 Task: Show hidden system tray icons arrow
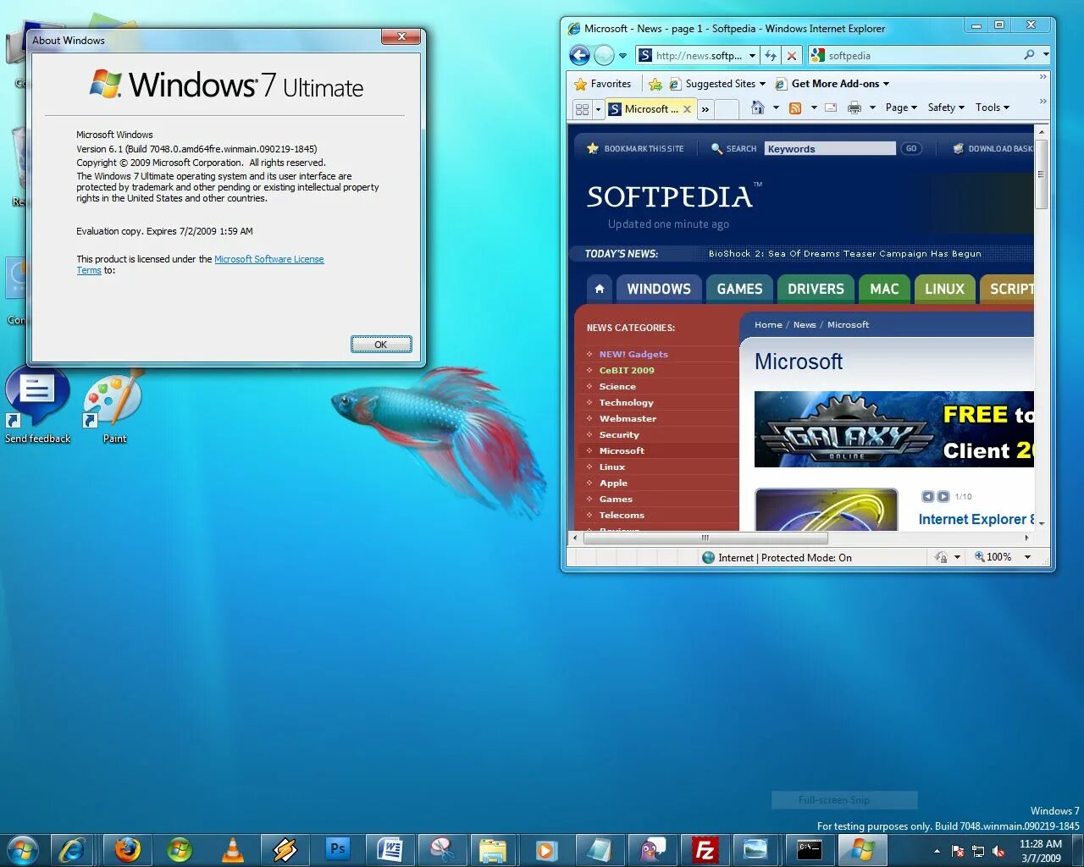937,851
